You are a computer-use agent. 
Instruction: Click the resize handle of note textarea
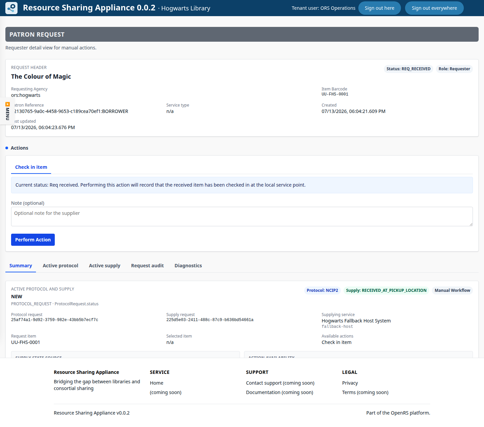(471, 224)
